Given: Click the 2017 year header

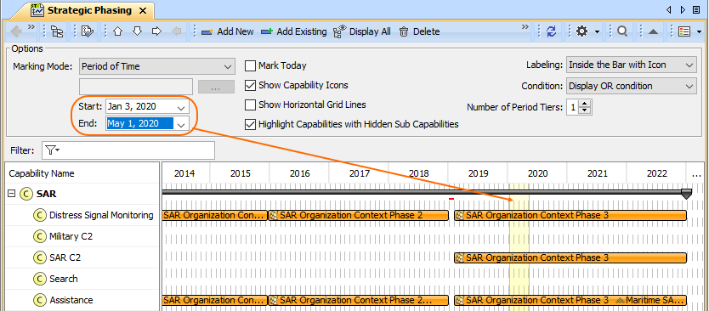Looking at the screenshot, I should click(x=359, y=173).
